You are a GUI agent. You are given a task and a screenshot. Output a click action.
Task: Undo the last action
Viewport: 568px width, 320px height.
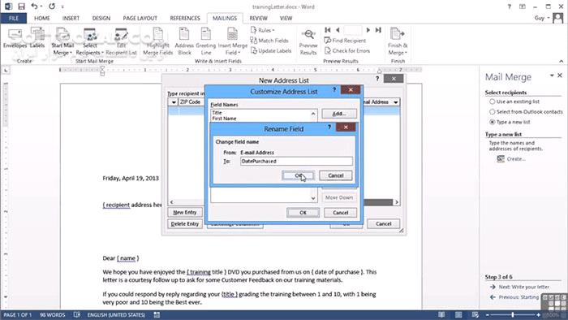click(x=34, y=6)
